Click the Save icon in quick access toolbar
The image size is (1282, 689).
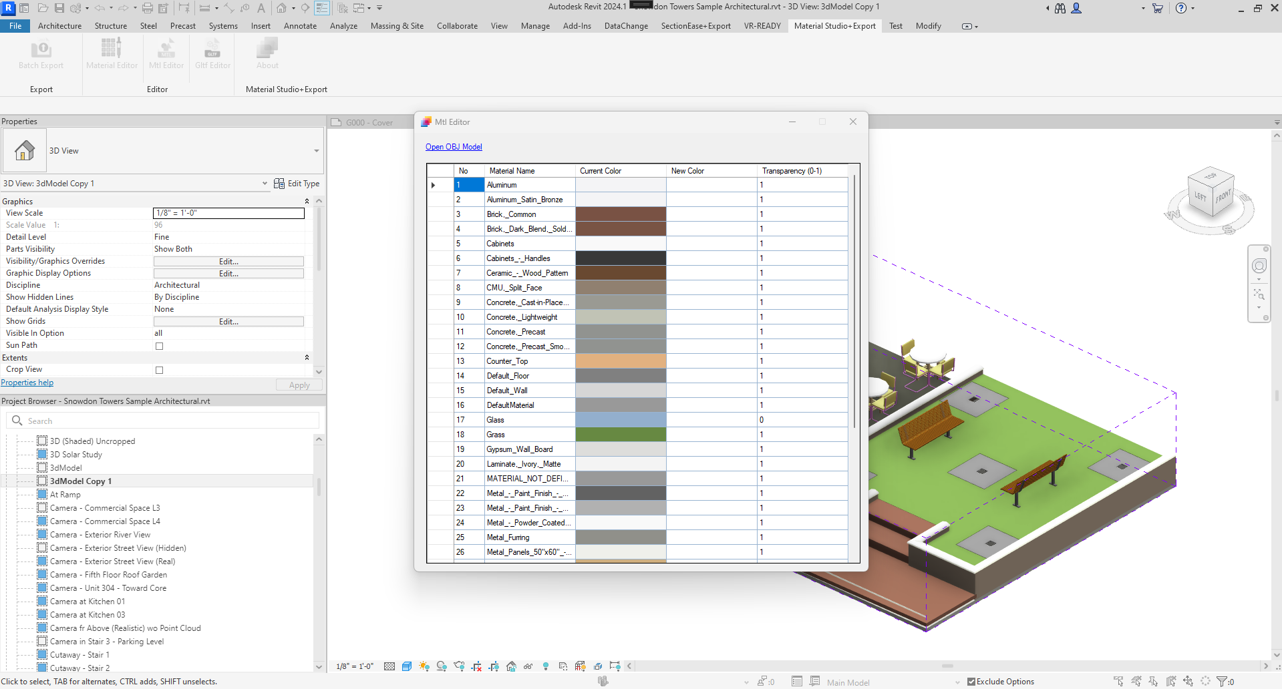pos(59,8)
